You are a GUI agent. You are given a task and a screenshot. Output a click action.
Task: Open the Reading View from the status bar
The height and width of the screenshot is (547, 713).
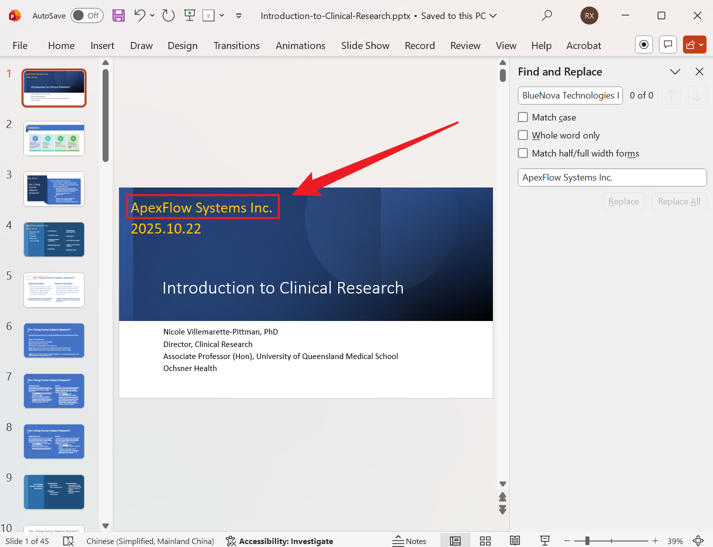click(x=515, y=540)
